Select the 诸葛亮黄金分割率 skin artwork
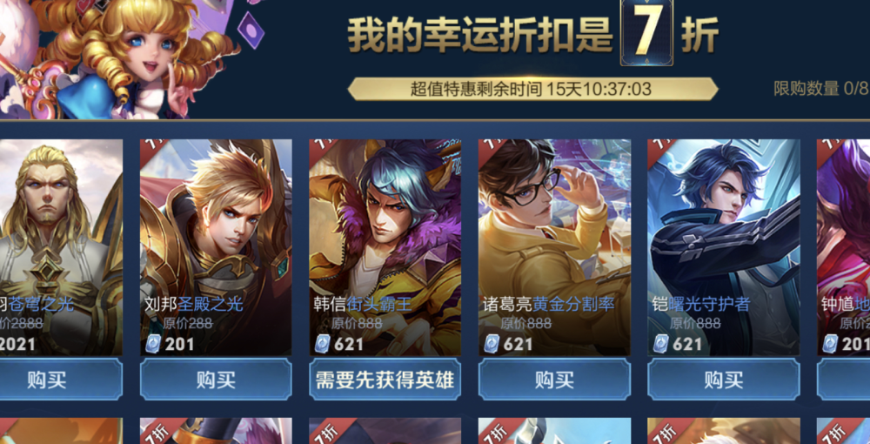The height and width of the screenshot is (444, 870). coord(554,247)
